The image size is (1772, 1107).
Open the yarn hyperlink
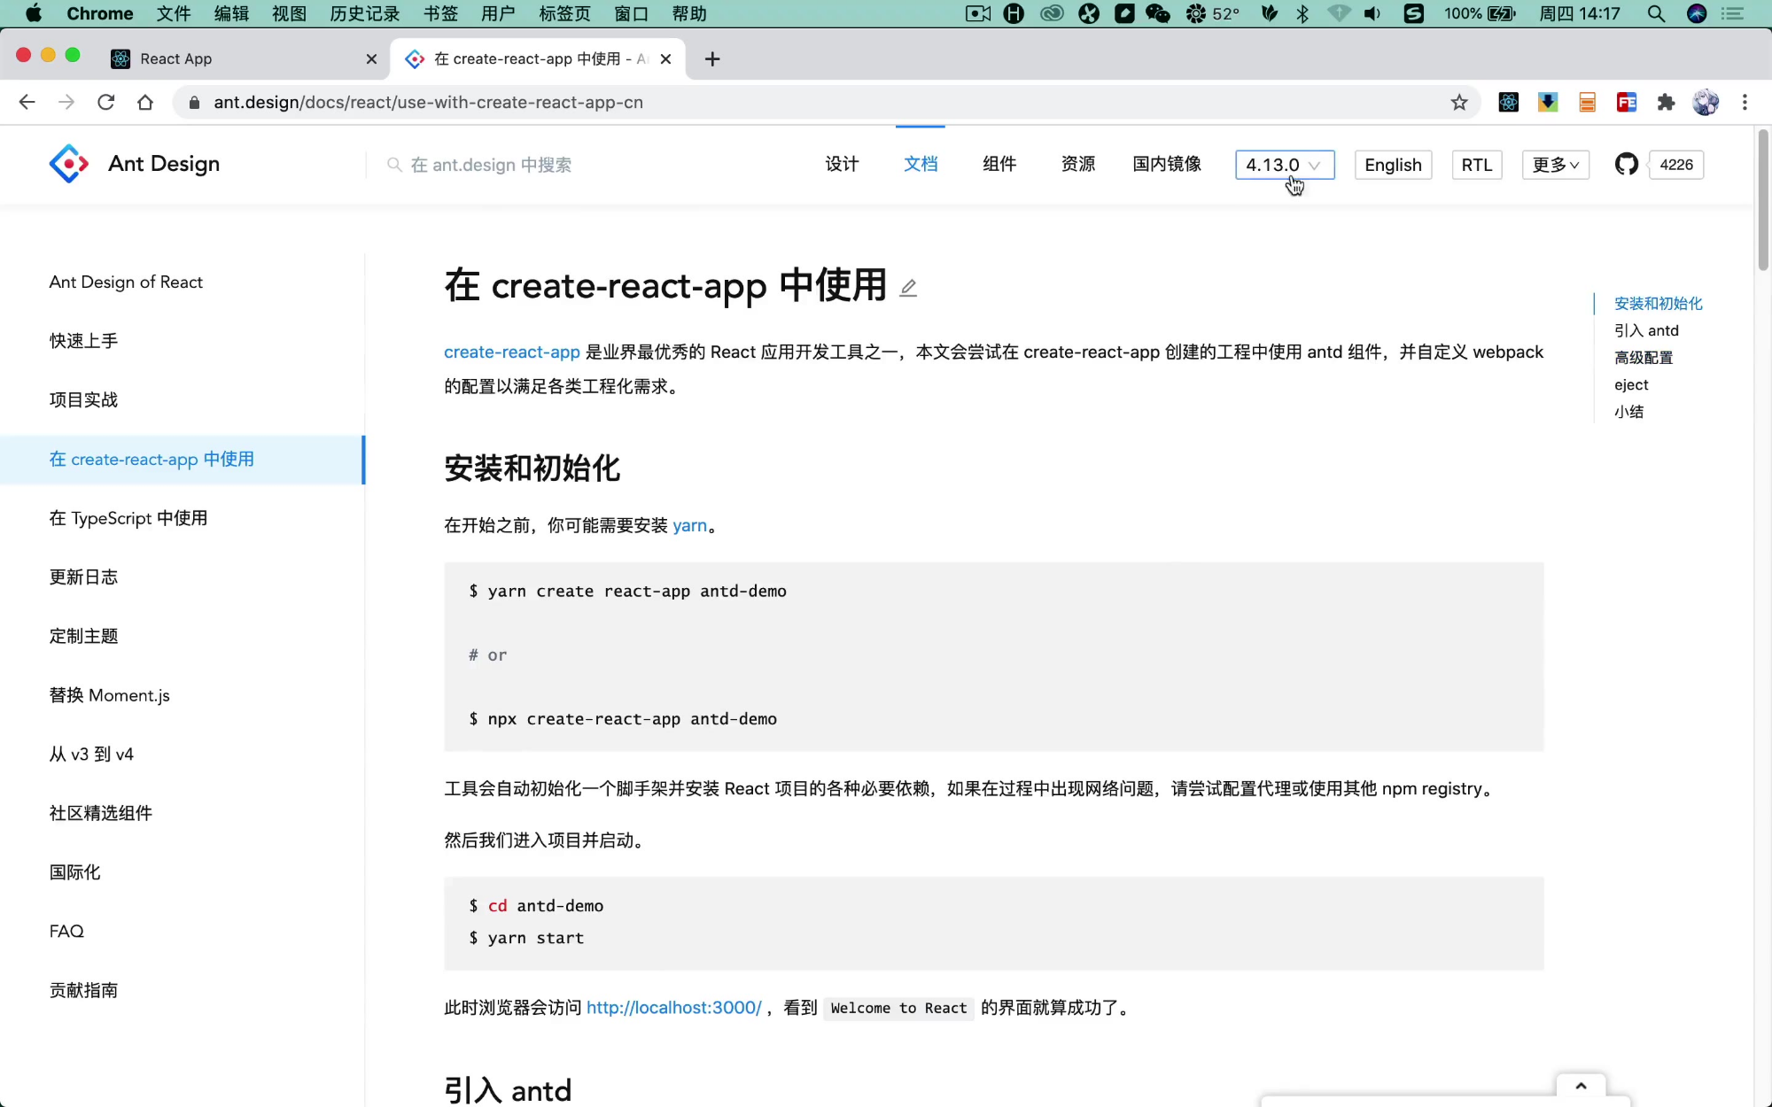[689, 525]
